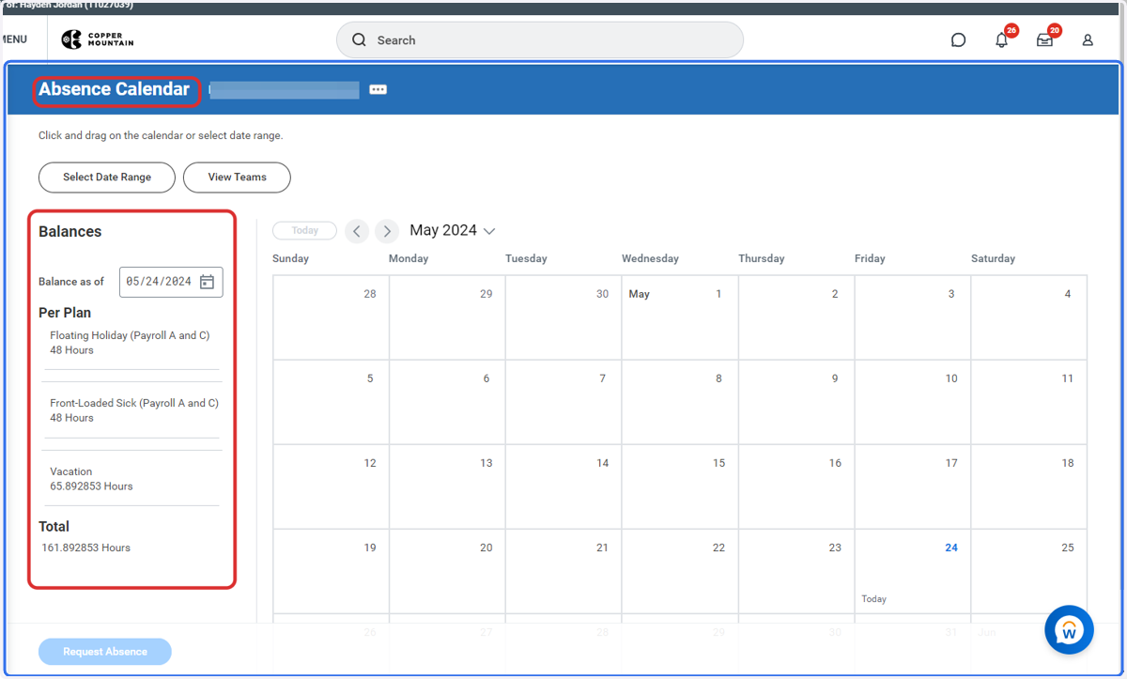
Task: Select May 6 calendar cell
Action: tap(446, 402)
